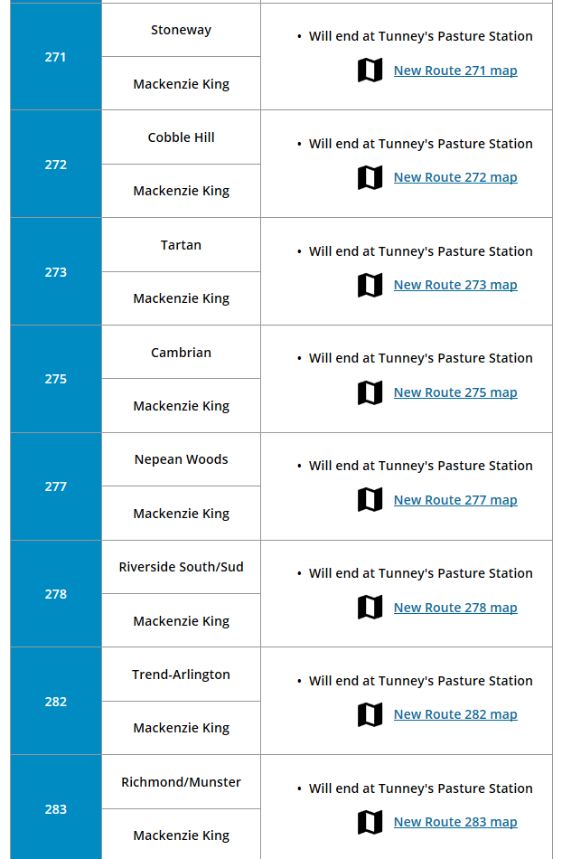
Task: Click the blue 278 route number cell
Action: [x=56, y=594]
